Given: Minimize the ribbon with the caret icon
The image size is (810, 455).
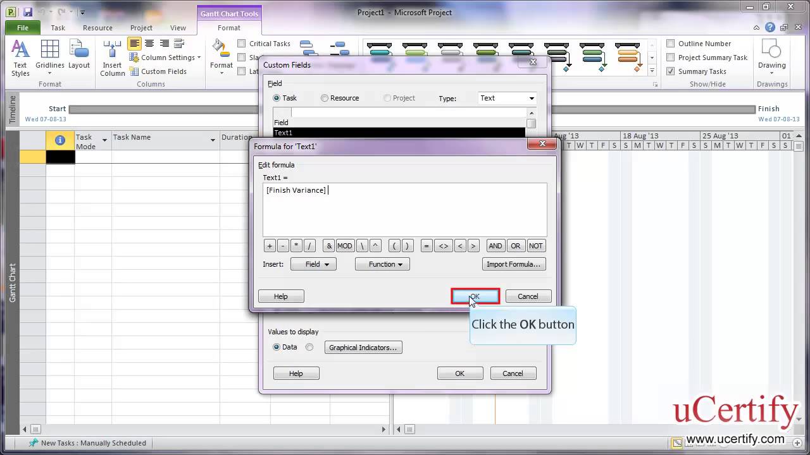Looking at the screenshot, I should pyautogui.click(x=757, y=28).
